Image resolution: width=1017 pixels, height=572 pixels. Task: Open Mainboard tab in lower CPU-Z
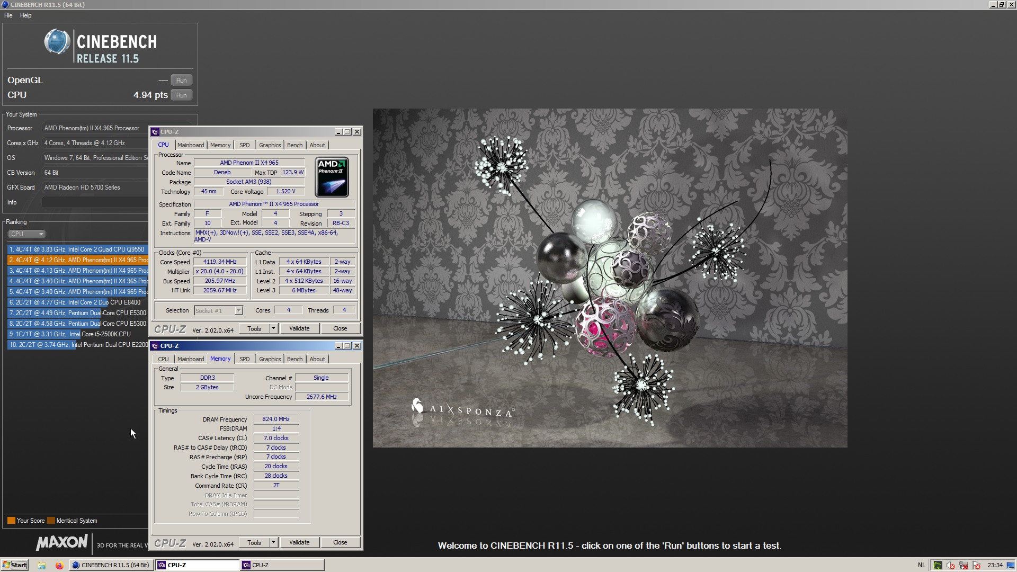(x=191, y=359)
